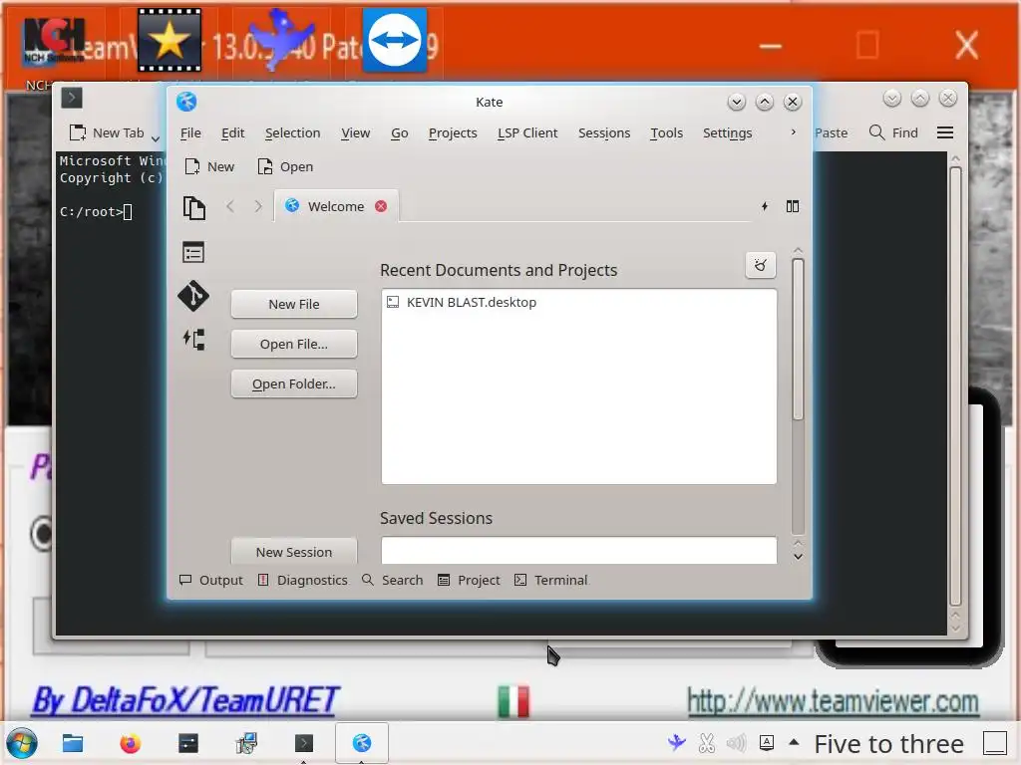The image size is (1021, 765).
Task: Click the welcome page scroll down arrow
Action: coord(798,557)
